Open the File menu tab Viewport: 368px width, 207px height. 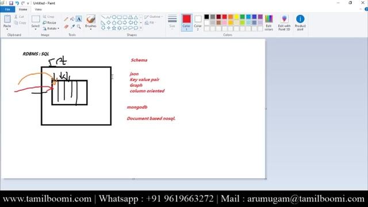[7, 9]
